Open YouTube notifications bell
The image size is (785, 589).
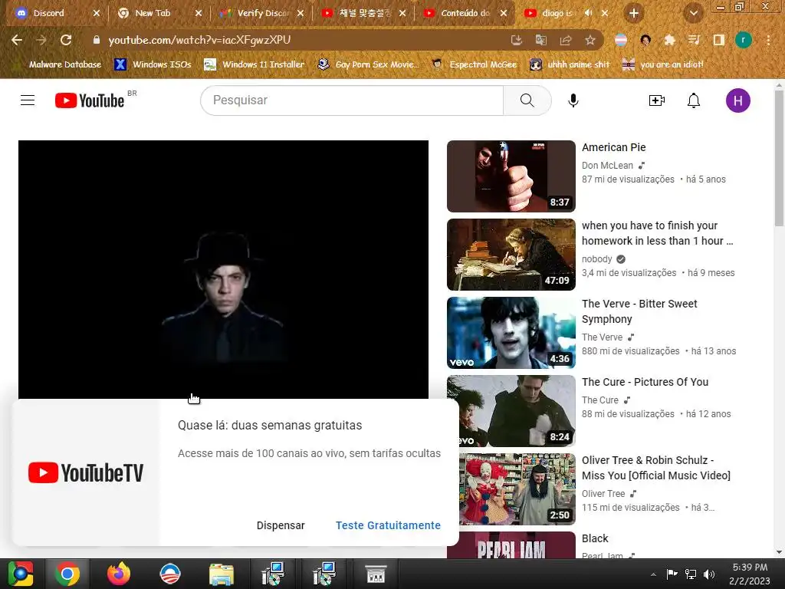tap(693, 100)
